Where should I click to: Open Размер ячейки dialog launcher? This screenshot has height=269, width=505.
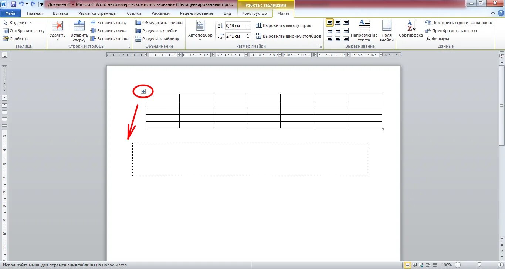click(320, 47)
